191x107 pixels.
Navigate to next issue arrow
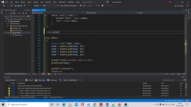[x=59, y=74]
